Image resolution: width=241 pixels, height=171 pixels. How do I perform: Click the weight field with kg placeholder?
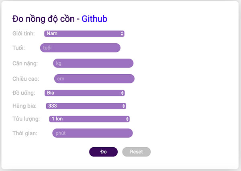(93, 63)
